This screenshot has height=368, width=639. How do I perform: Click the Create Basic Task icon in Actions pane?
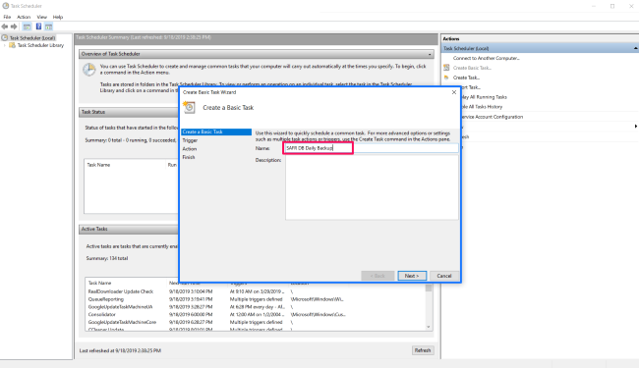click(x=446, y=68)
